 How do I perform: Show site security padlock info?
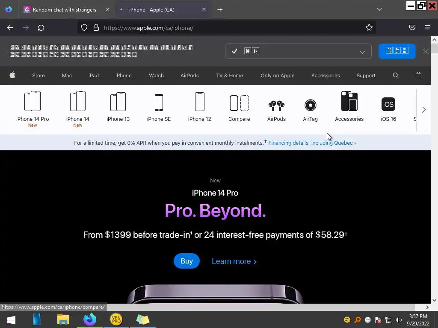click(96, 27)
